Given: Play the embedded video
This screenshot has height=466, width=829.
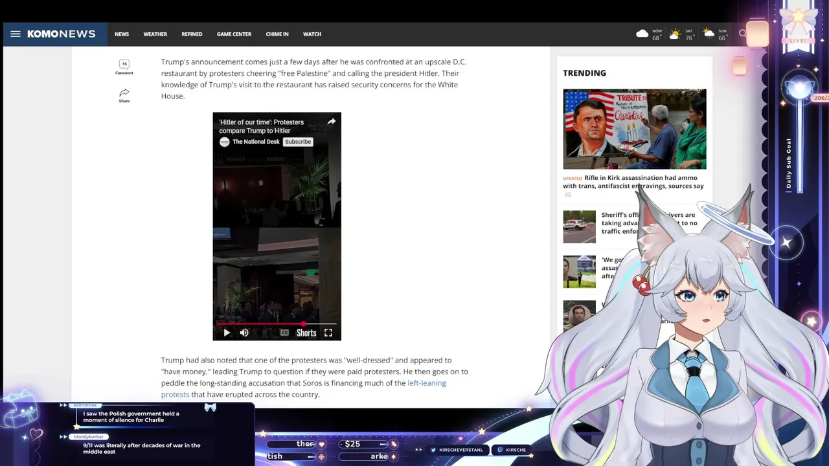Looking at the screenshot, I should pyautogui.click(x=226, y=333).
